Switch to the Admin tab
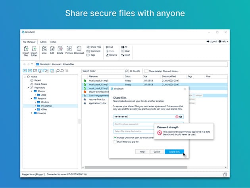Image resolution: width=250 pixels, height=188 pixels. (x=43, y=41)
